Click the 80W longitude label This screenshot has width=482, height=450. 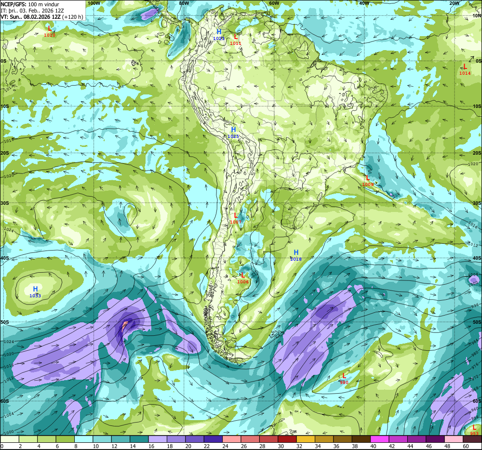pyautogui.click(x=184, y=3)
